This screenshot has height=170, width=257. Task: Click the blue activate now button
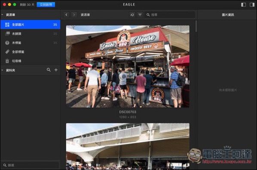(x=46, y=5)
